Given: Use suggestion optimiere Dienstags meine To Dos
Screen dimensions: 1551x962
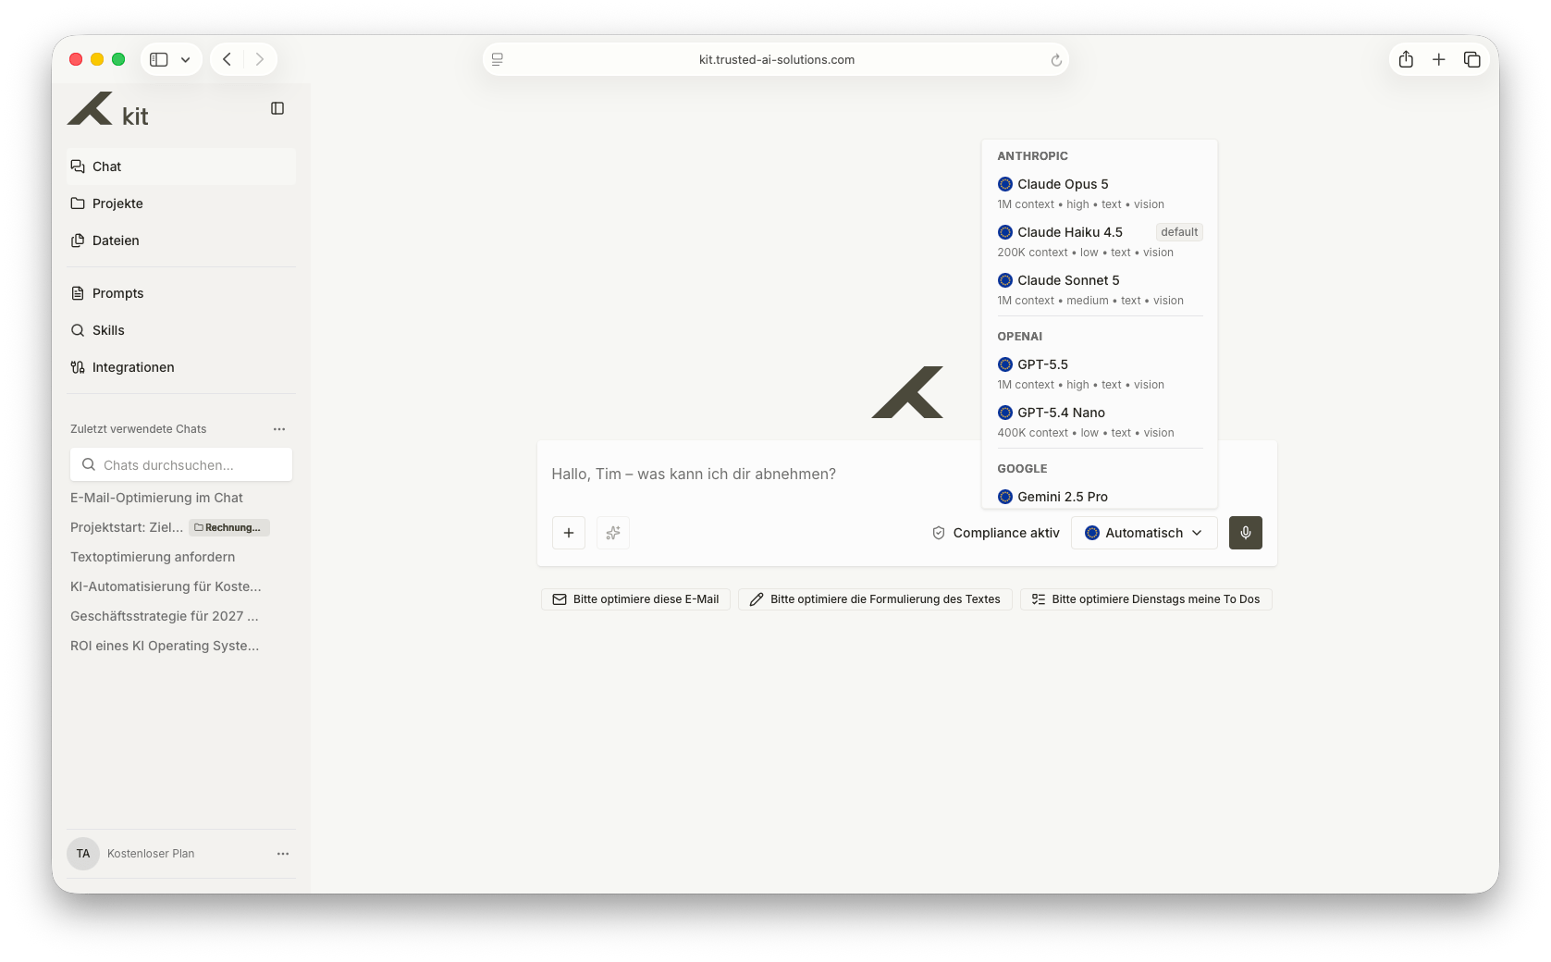Looking at the screenshot, I should [x=1146, y=599].
